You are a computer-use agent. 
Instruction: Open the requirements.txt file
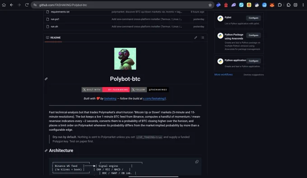[60, 12]
